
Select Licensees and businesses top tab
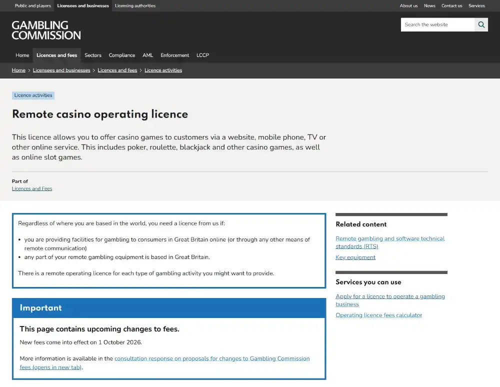[83, 5]
